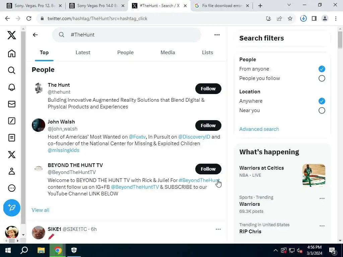Image resolution: width=343 pixels, height=257 pixels.
Task: Toggle browser side panel icon
Action: [314, 19]
